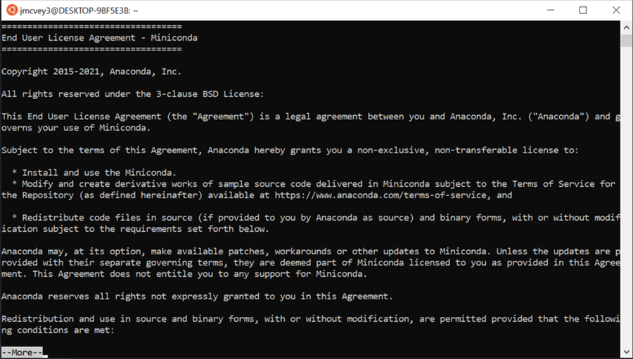Click the 'Subject to the terms' paragraph
Screen dimensions: 633x359
coord(290,150)
